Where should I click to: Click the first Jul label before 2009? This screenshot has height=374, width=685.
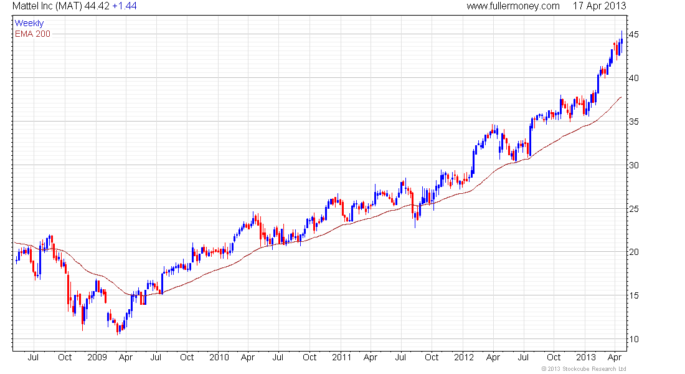point(33,357)
